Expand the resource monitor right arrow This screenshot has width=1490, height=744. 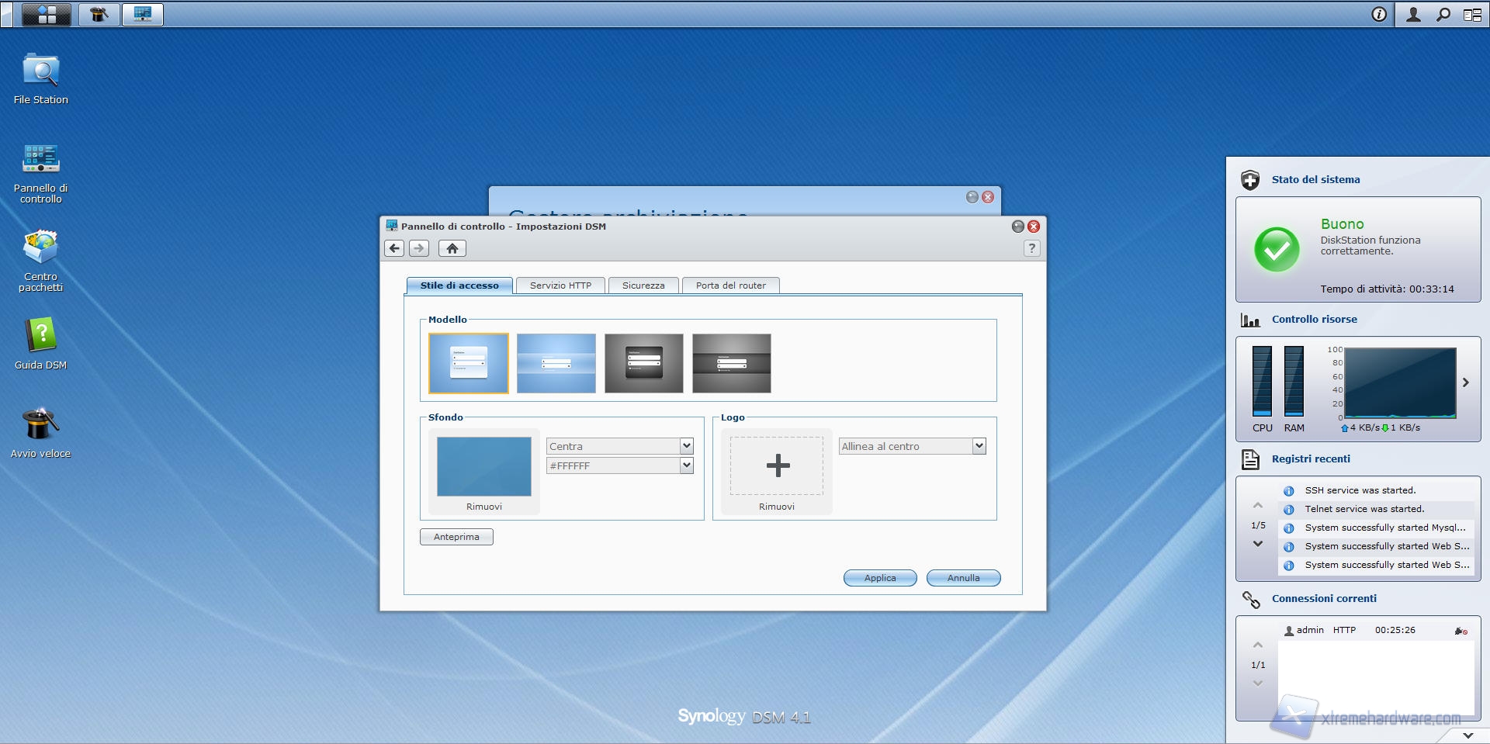tap(1465, 382)
